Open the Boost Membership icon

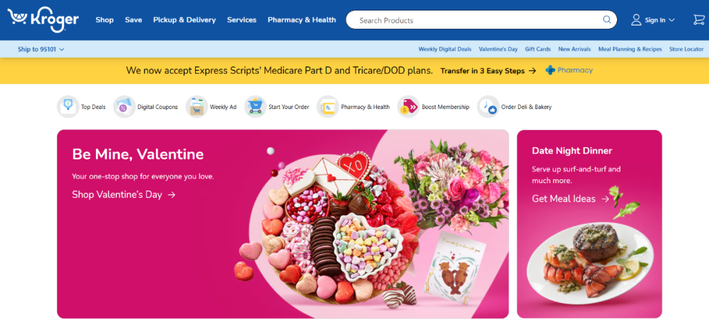coord(408,107)
